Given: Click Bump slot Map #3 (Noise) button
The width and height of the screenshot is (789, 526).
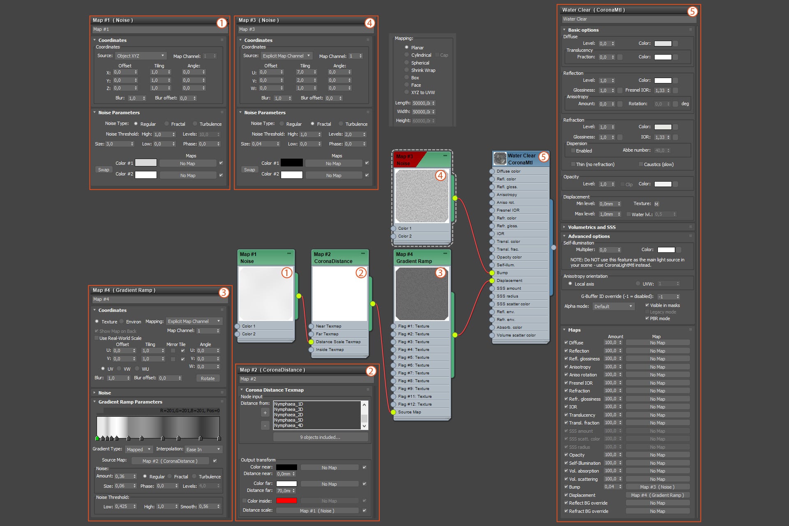Looking at the screenshot, I should click(x=657, y=487).
